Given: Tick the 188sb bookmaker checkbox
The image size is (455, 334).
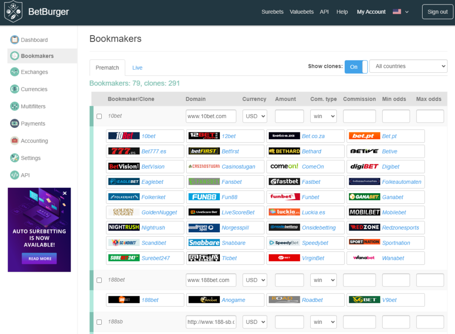Looking at the screenshot, I should point(99,322).
